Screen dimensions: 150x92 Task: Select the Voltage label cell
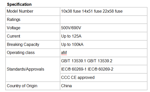click(x=33, y=28)
